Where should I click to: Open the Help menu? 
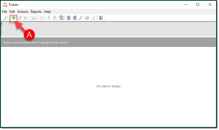[x=47, y=12]
